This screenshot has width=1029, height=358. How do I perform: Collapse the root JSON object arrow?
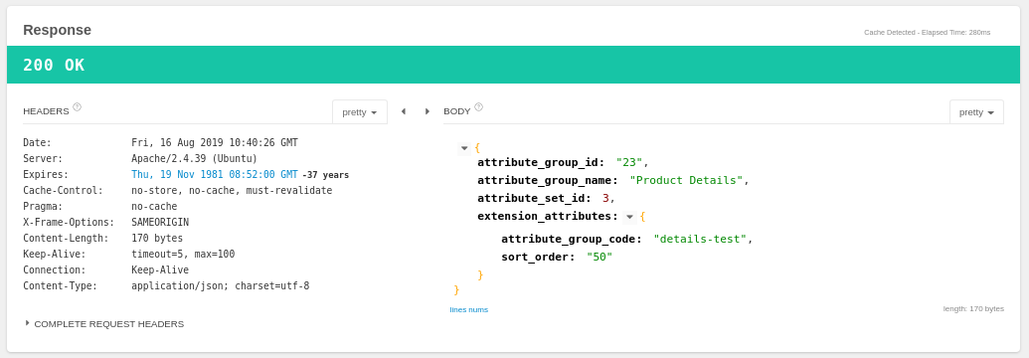click(x=464, y=148)
